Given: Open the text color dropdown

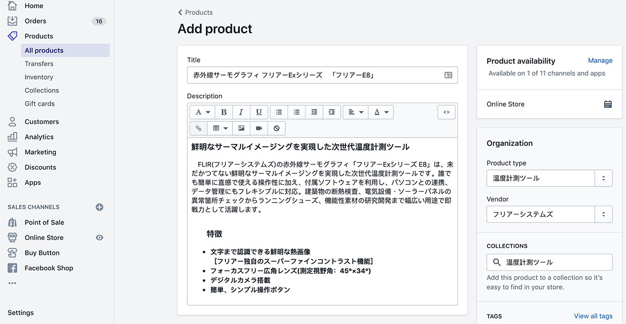Looking at the screenshot, I should (x=381, y=112).
